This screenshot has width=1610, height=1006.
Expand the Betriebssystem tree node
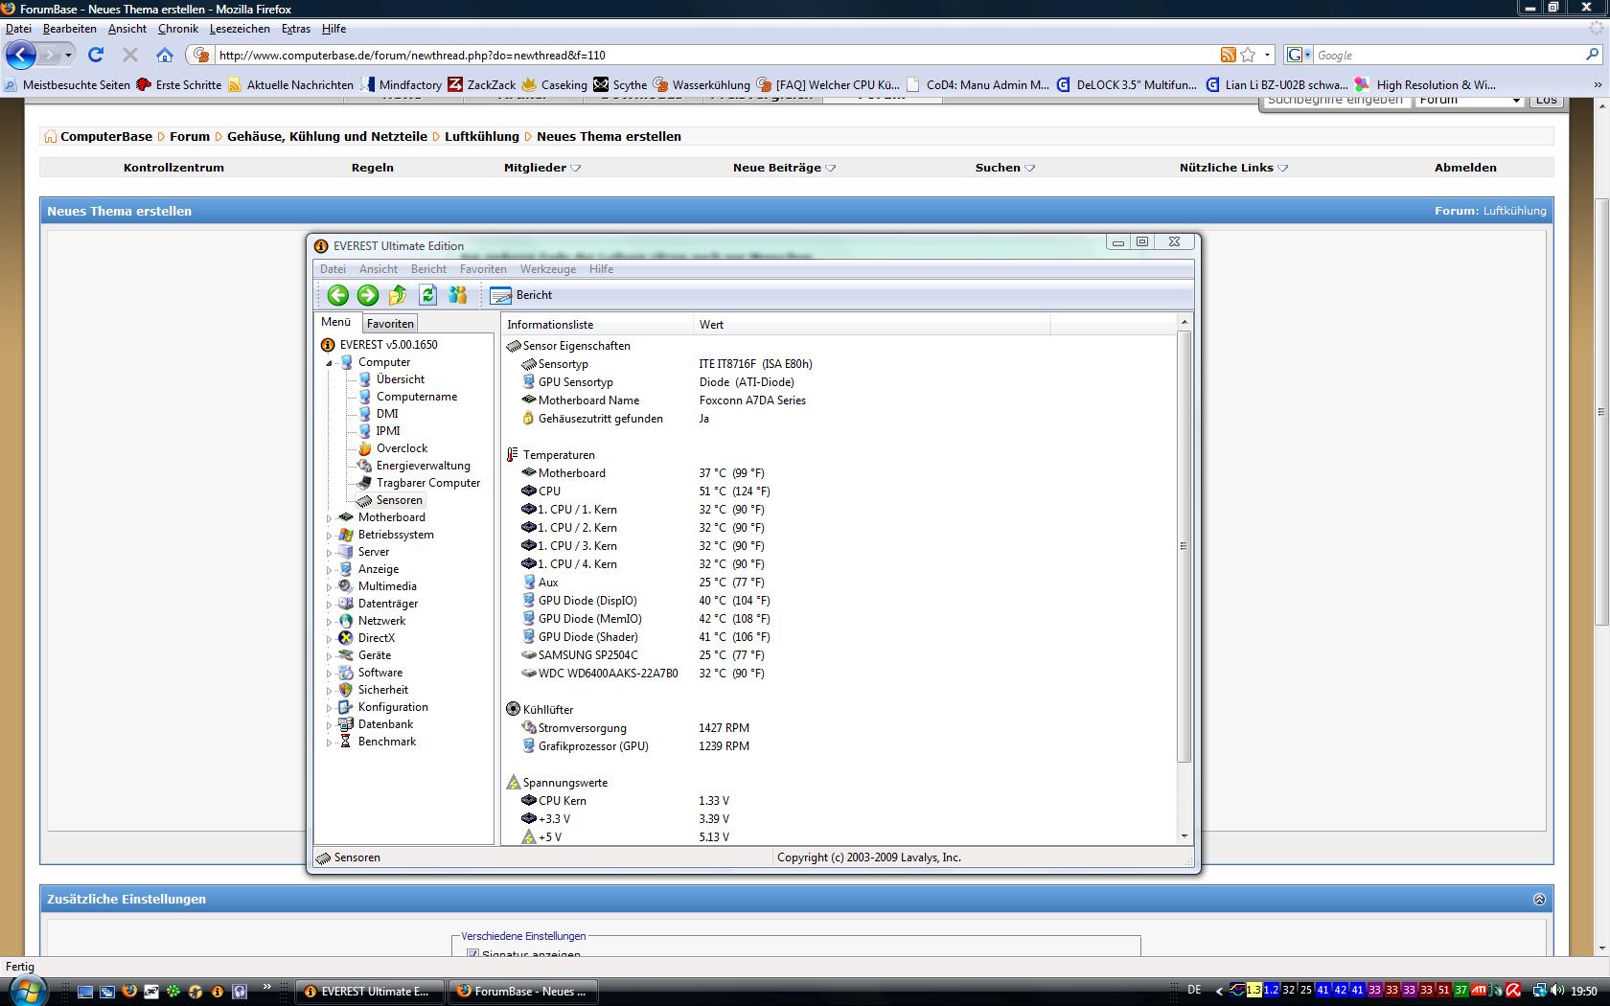pos(329,536)
